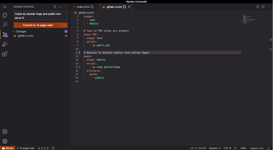
Task: Open the Extensions view
Action: tap(5, 54)
